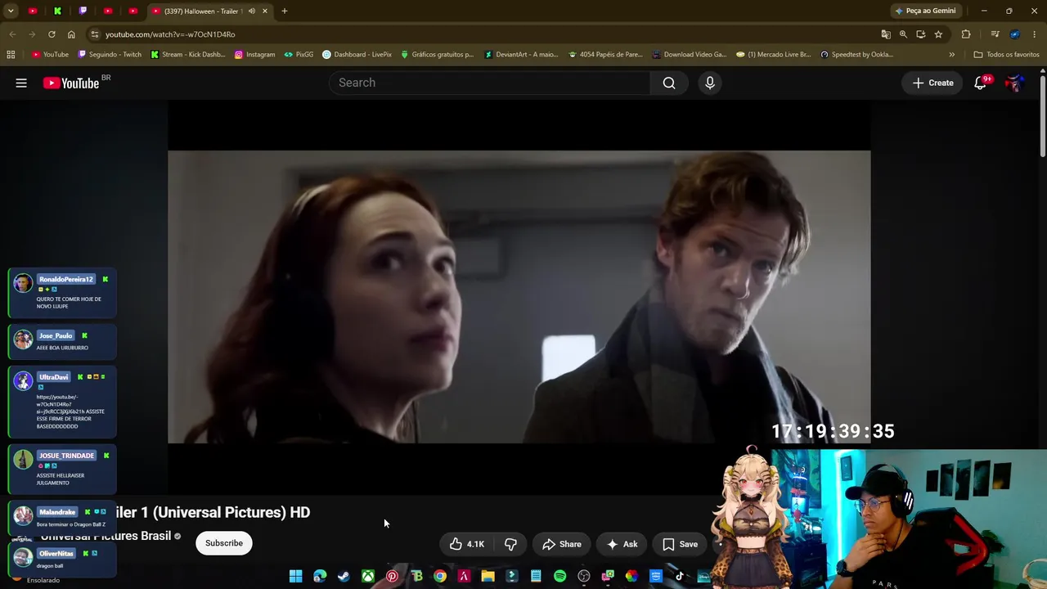Click the Ask button below video
The width and height of the screenshot is (1047, 589).
click(622, 544)
